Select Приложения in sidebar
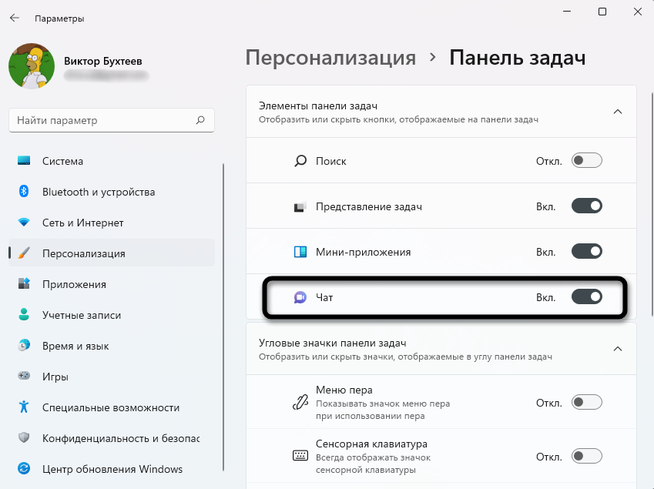Image resolution: width=654 pixels, height=489 pixels. [112, 284]
